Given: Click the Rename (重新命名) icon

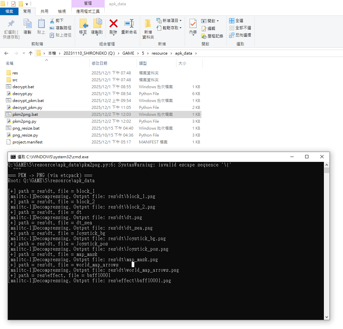Looking at the screenshot, I should pyautogui.click(x=129, y=24).
